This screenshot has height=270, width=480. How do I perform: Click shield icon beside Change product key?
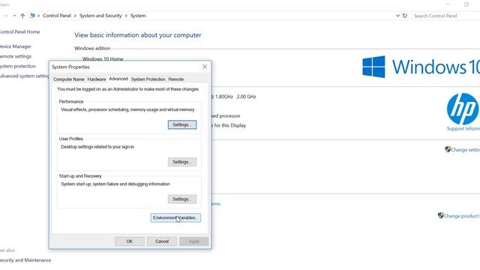pos(441,215)
